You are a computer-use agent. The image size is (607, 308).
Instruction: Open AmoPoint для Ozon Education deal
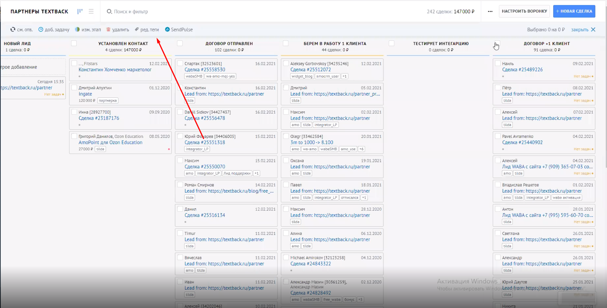click(x=111, y=142)
